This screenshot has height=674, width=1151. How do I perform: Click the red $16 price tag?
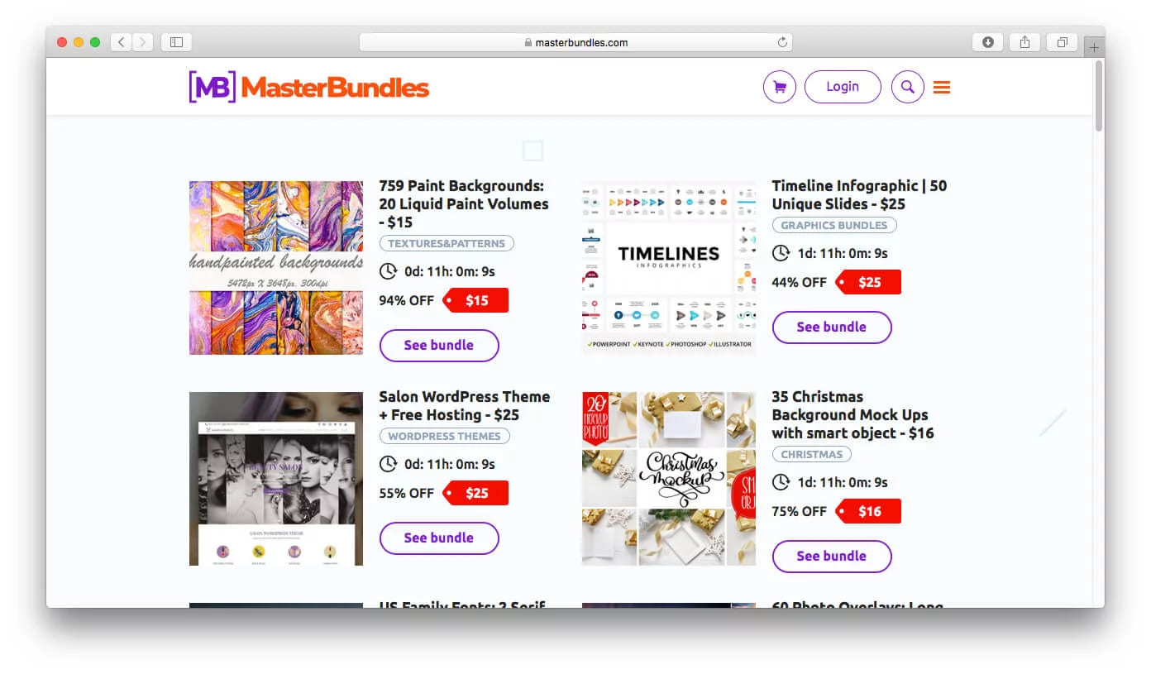coord(868,511)
